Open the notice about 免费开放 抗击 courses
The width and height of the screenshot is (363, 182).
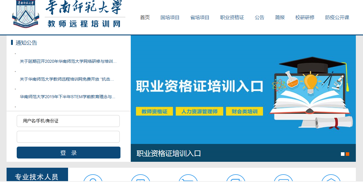pos(67,79)
